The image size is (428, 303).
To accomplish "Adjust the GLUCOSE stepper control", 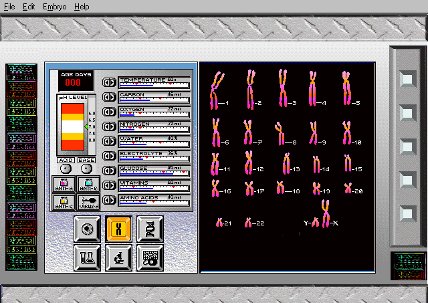I will [109, 171].
